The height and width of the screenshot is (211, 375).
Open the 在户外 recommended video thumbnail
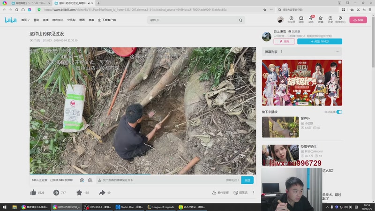tap(280, 127)
